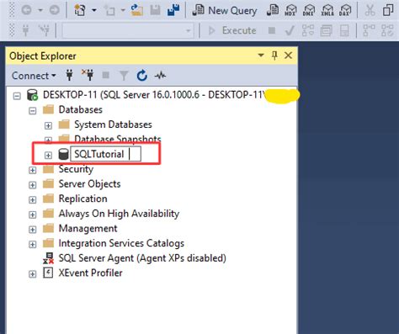Collapse the DESKTOP-11 server node
This screenshot has height=334, width=399.
tap(17, 96)
